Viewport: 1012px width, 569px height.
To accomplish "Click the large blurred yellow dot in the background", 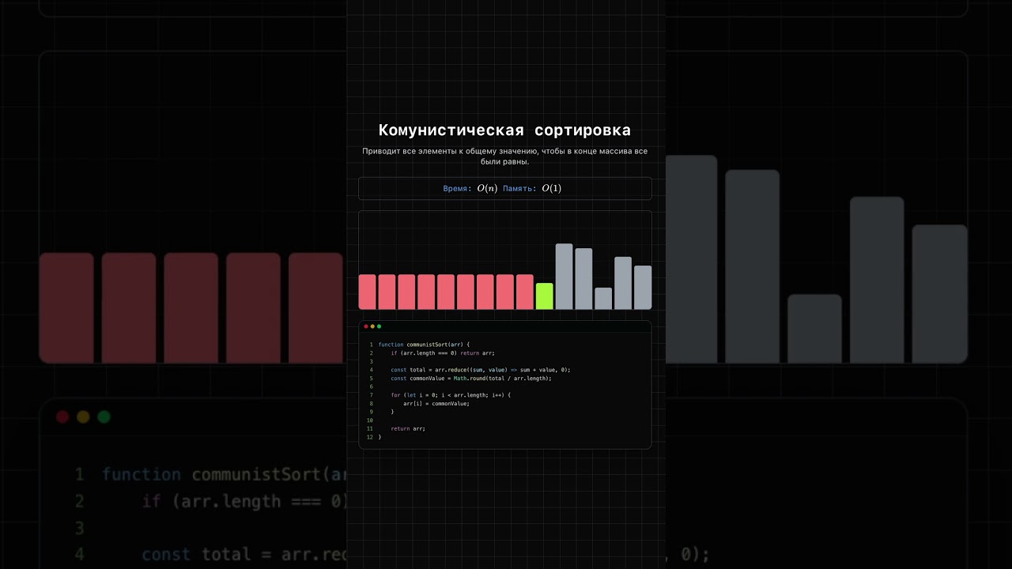I will (x=83, y=416).
